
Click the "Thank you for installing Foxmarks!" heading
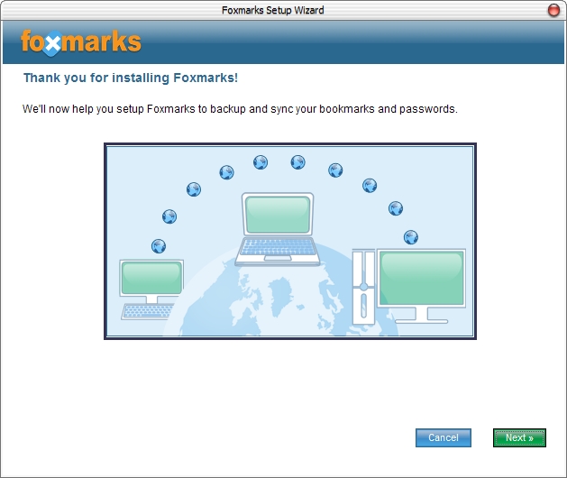pos(131,78)
